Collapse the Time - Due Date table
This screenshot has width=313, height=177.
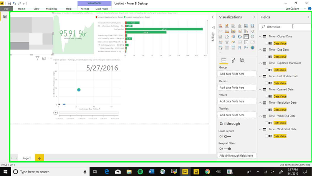pos(260,50)
